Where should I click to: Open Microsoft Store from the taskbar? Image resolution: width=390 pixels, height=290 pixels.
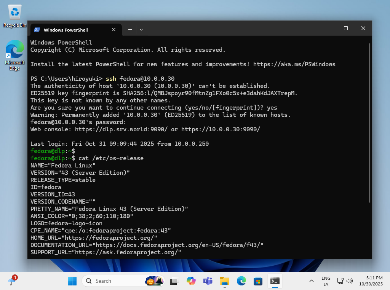pos(258,281)
